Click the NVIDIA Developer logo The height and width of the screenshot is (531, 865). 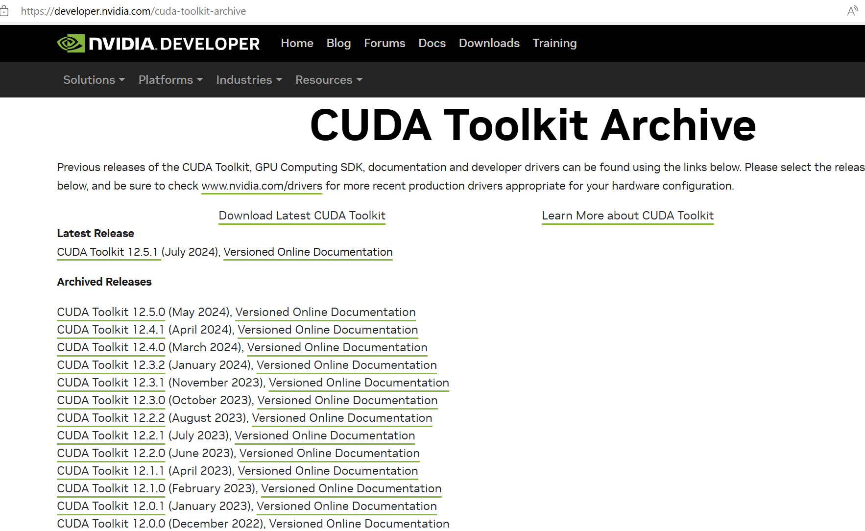point(158,44)
